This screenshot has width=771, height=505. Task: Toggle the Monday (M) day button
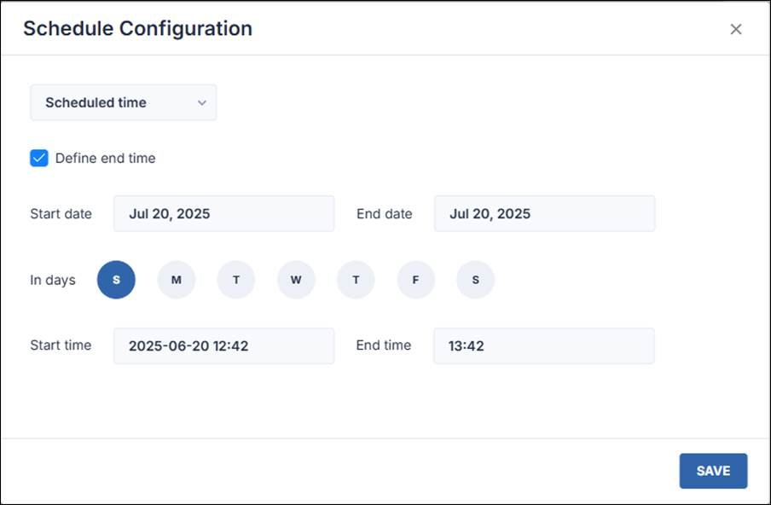click(177, 280)
